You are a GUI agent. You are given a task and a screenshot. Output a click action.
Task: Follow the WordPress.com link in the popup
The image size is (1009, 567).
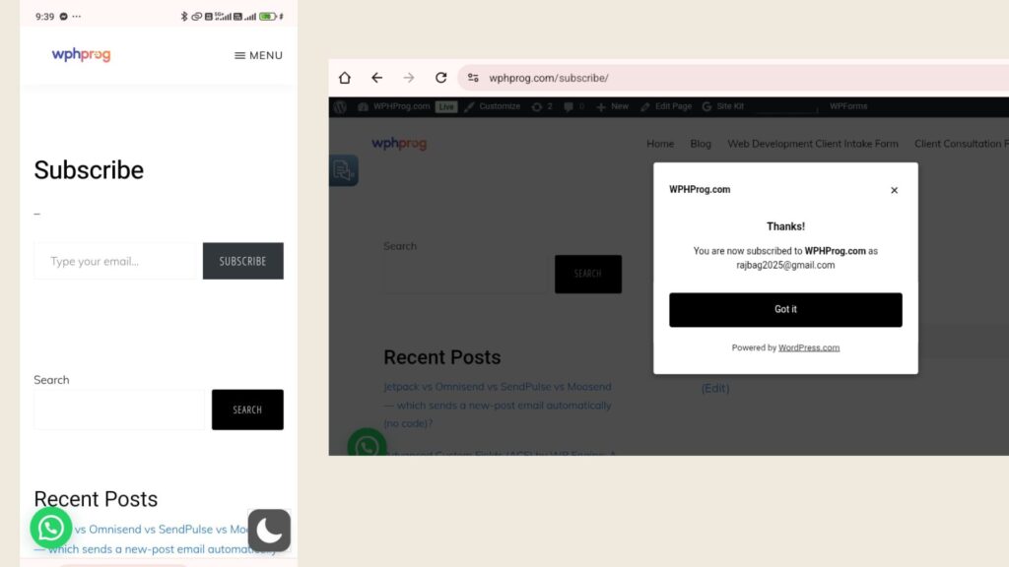809,347
